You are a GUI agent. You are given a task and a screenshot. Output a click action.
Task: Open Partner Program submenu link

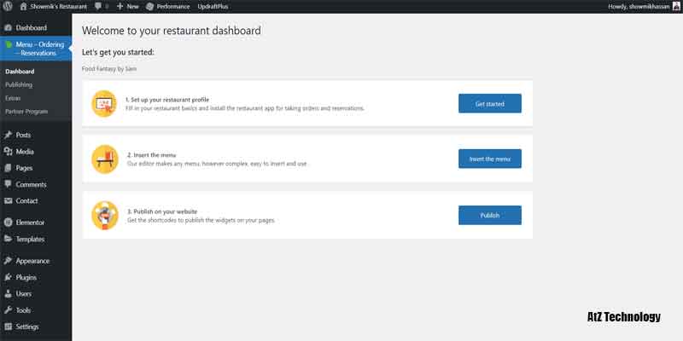point(26,112)
